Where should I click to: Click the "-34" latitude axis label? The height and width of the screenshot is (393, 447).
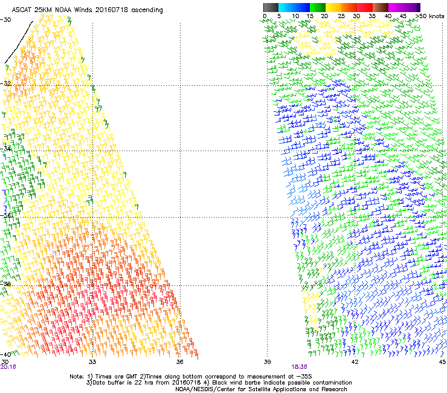point(5,149)
